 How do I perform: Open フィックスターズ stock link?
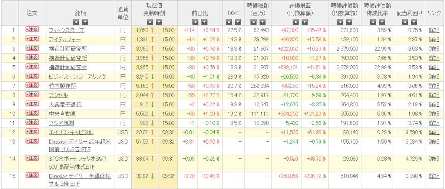click(x=66, y=30)
